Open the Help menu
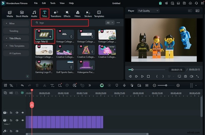The width and height of the screenshot is (205, 135). pyautogui.click(x=71, y=3)
